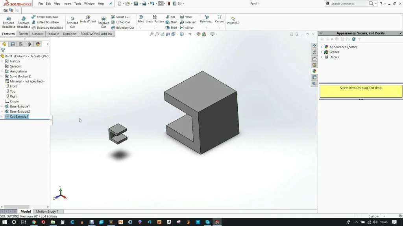This screenshot has width=403, height=226.
Task: Activate the Revolved Cut tool
Action: tap(104, 22)
